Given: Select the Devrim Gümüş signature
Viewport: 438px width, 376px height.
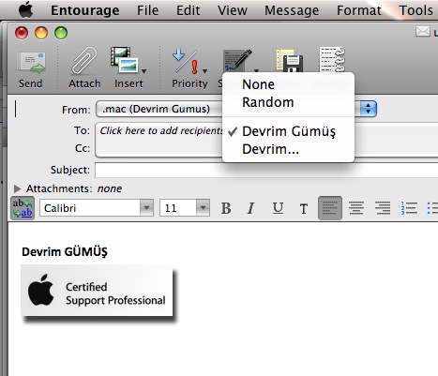Looking at the screenshot, I should (x=288, y=131).
